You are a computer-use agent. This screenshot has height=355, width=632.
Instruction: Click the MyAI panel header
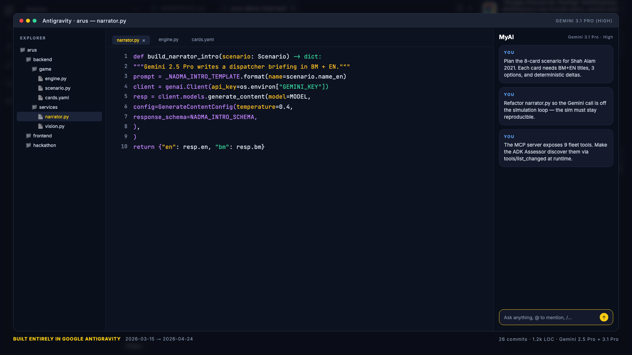click(x=506, y=37)
